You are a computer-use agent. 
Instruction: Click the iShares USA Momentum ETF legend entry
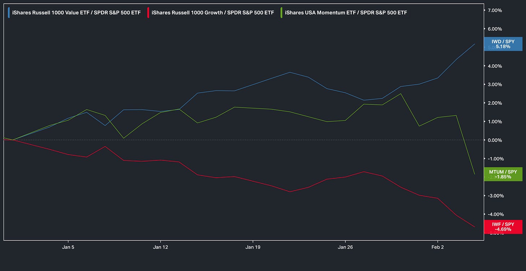coord(344,13)
